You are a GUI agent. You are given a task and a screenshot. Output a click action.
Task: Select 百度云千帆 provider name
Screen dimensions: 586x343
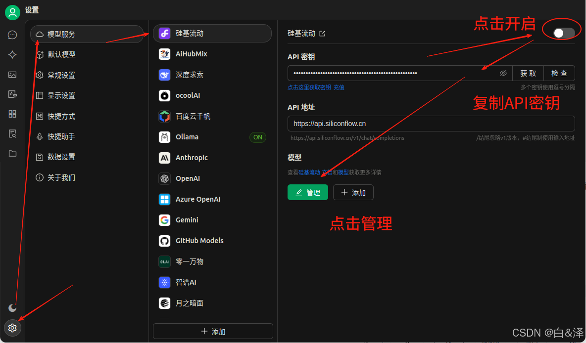pyautogui.click(x=193, y=117)
